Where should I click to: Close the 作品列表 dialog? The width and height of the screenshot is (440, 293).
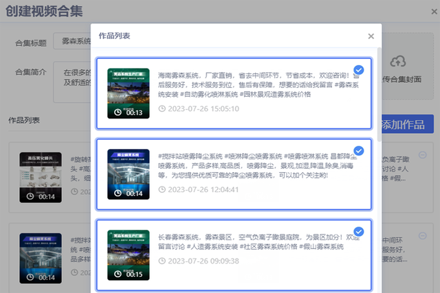(x=371, y=36)
